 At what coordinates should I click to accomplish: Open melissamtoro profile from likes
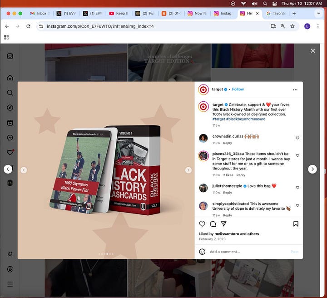tap(227, 234)
